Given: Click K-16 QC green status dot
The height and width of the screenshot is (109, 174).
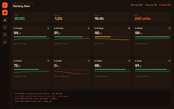Looking at the screenshot, I should point(169,61).
